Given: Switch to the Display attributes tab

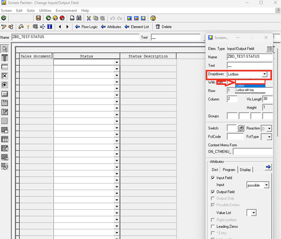Looking at the screenshot, I should [245, 170].
